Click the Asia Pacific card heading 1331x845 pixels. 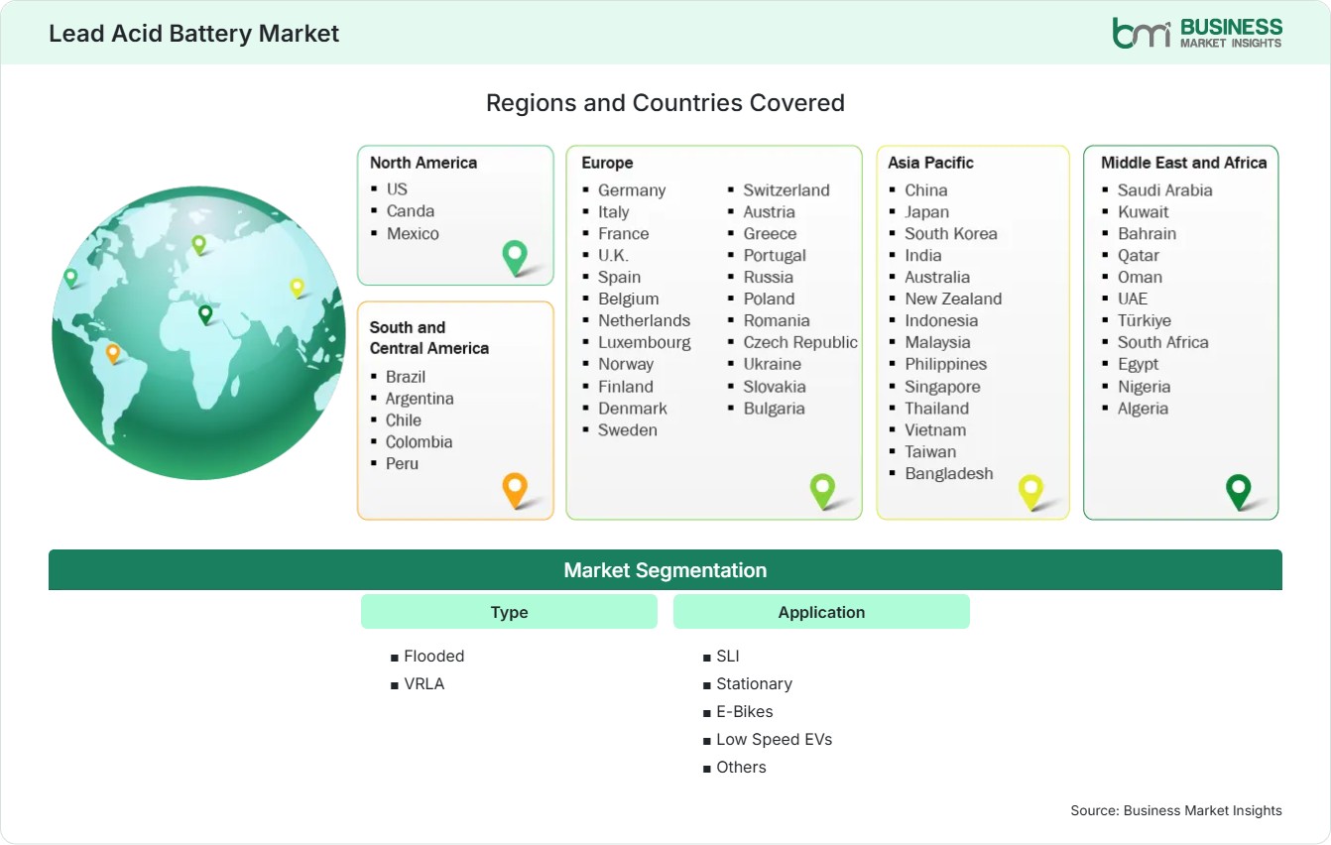(931, 163)
